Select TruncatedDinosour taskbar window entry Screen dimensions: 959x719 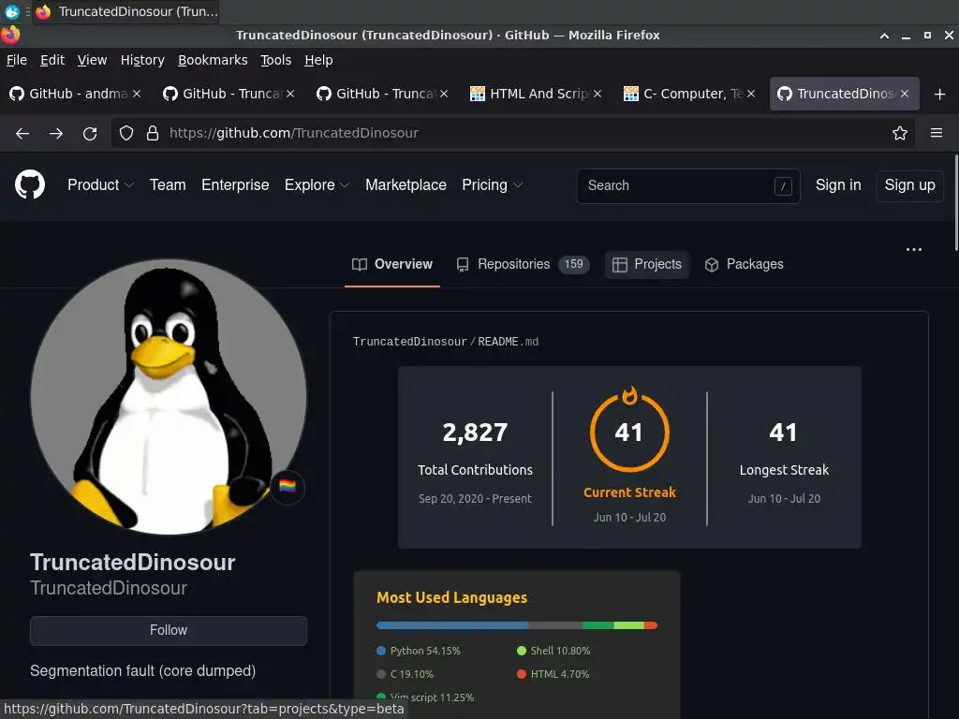pos(127,11)
